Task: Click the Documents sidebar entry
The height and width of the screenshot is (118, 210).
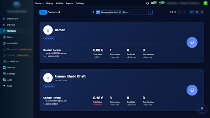Action: [x=13, y=49]
